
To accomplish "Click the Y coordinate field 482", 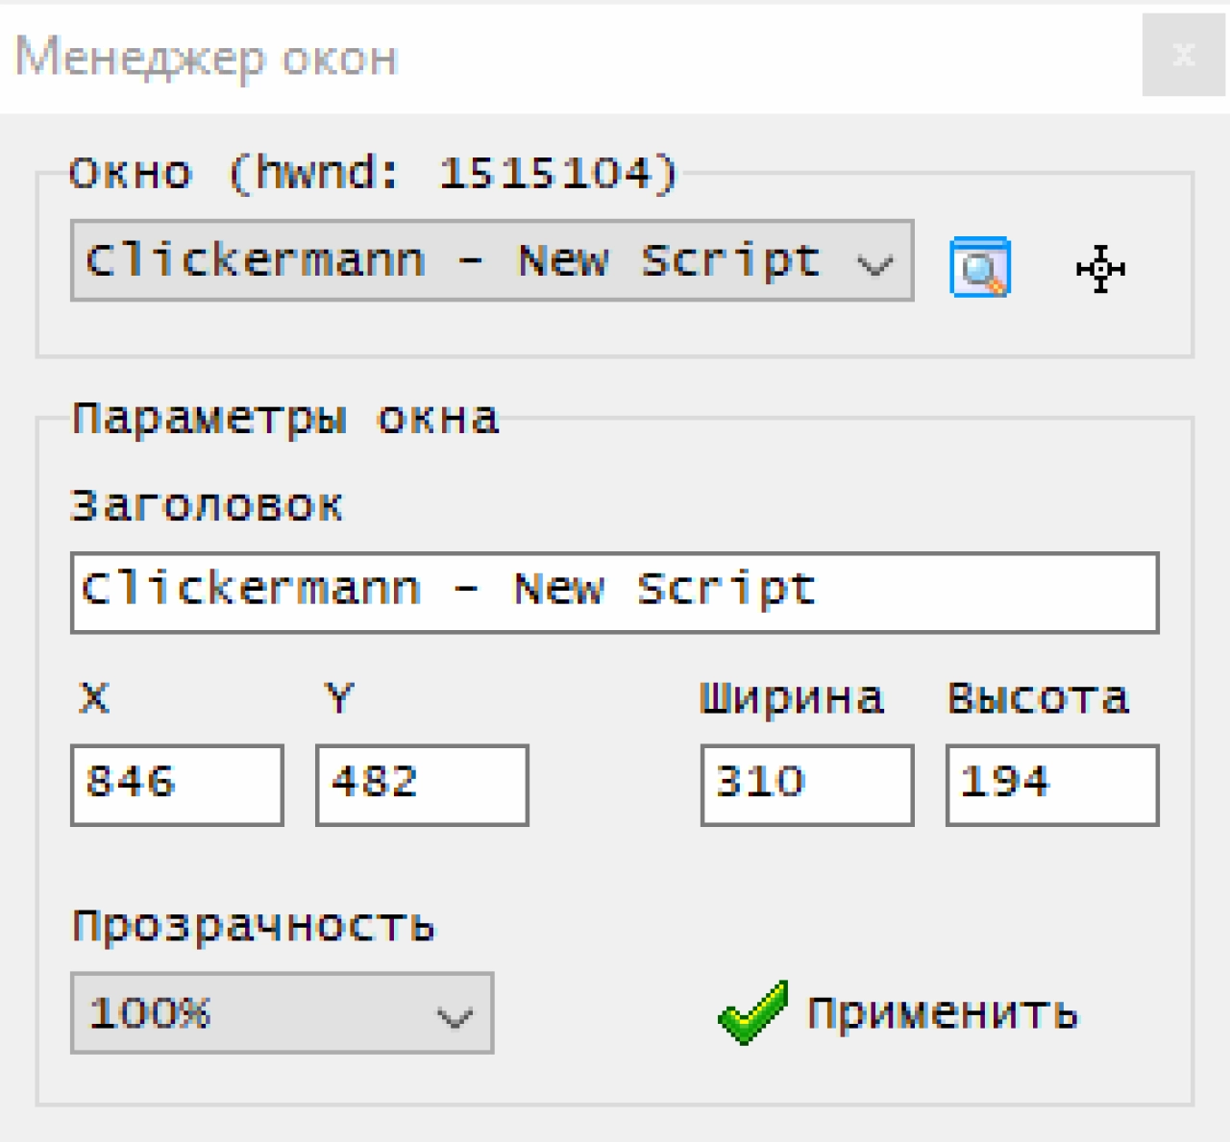I will tap(422, 784).
